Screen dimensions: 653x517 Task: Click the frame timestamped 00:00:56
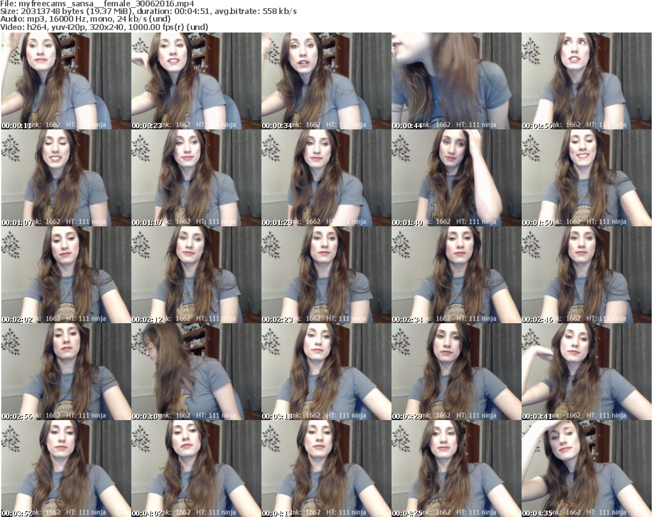pos(586,81)
